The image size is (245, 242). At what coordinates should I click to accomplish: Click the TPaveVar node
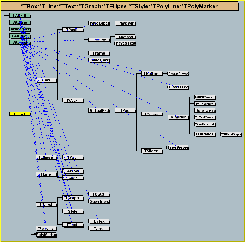tap(125, 23)
